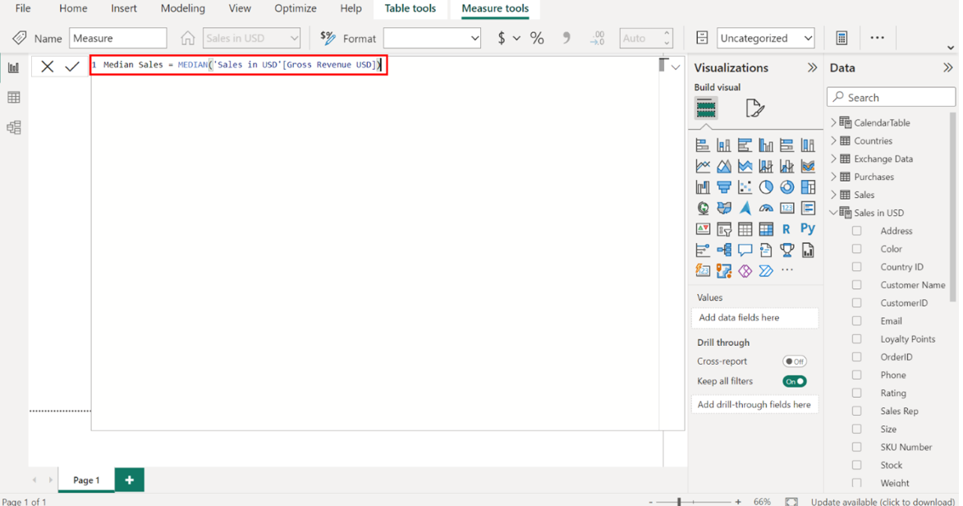The height and width of the screenshot is (506, 963).
Task: Select the Python visual icon
Action: tap(808, 229)
